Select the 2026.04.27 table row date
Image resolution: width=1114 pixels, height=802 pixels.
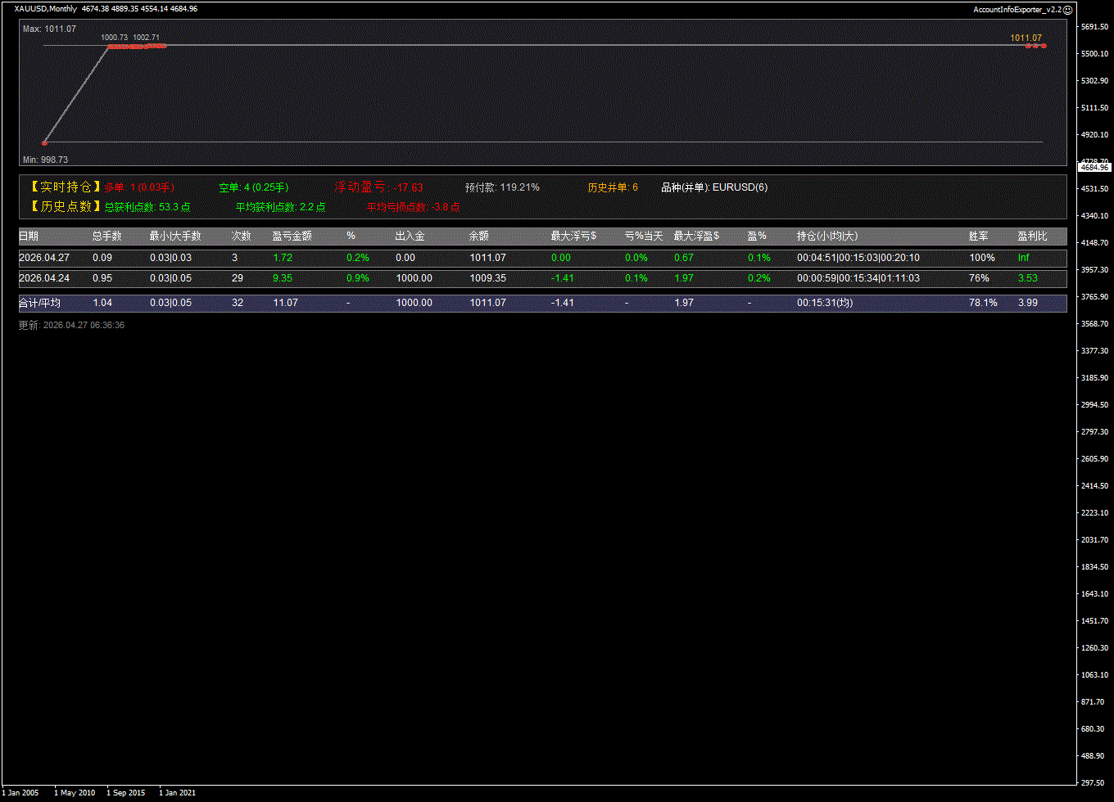tap(44, 258)
